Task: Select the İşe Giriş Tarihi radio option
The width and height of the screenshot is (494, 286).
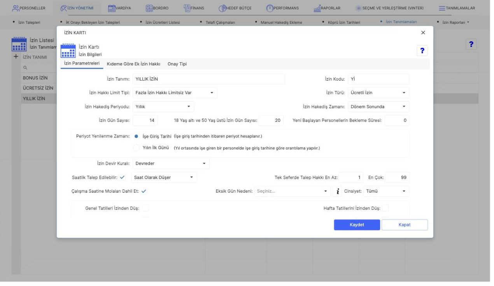Action: [136, 136]
